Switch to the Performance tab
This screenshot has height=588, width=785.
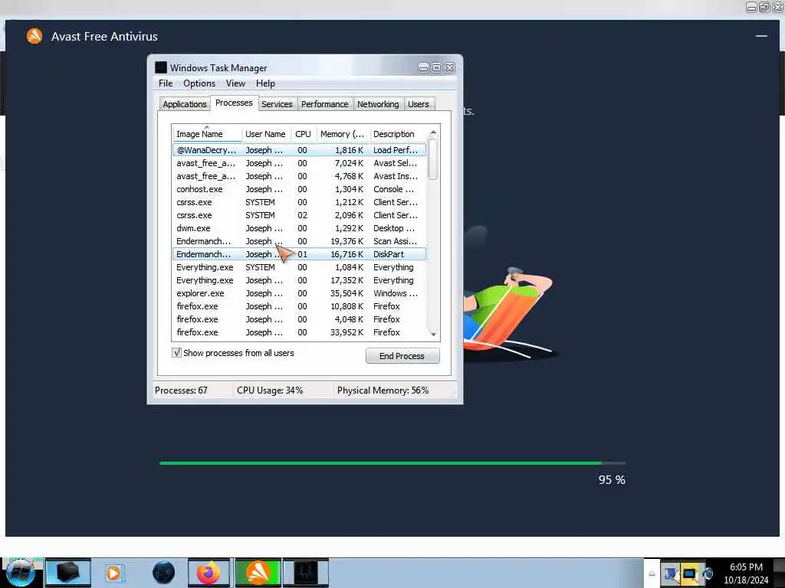pyautogui.click(x=324, y=104)
